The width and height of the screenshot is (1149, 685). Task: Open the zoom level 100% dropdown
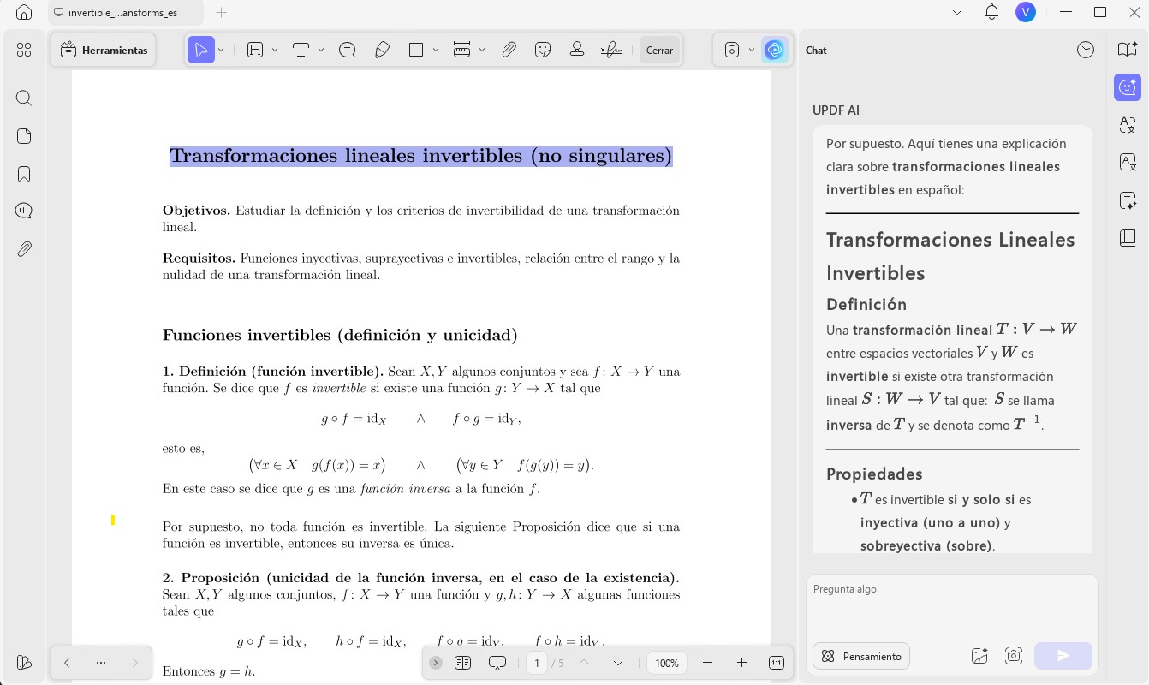click(x=667, y=663)
